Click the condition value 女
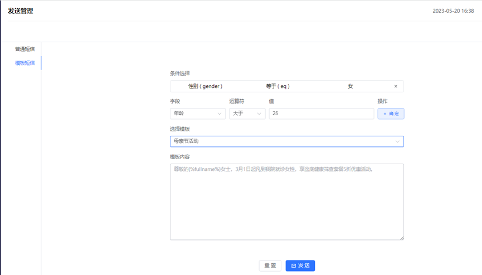The height and width of the screenshot is (275, 482). pos(350,86)
